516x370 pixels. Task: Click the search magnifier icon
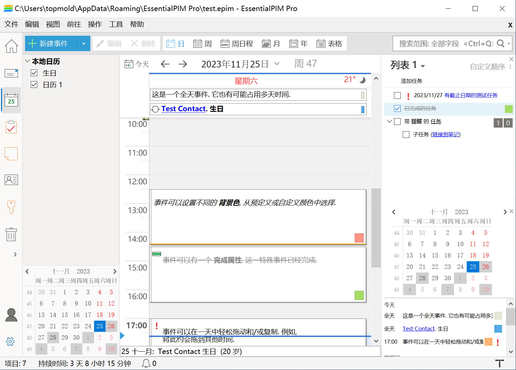pos(500,43)
